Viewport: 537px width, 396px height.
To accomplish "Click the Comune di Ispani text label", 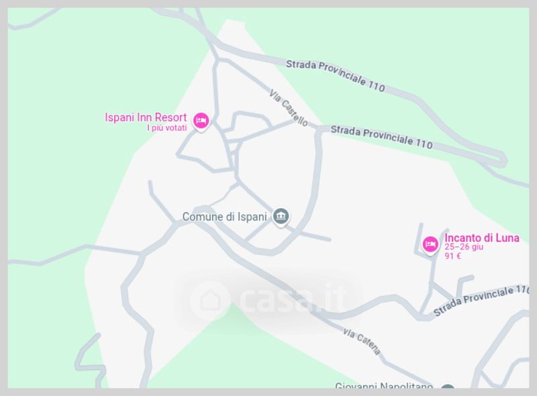I will pos(224,217).
